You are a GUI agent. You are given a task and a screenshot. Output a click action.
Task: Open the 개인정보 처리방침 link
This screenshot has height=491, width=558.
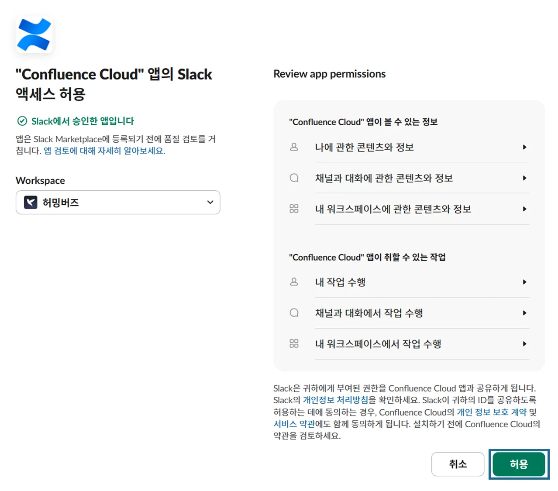[x=335, y=400]
